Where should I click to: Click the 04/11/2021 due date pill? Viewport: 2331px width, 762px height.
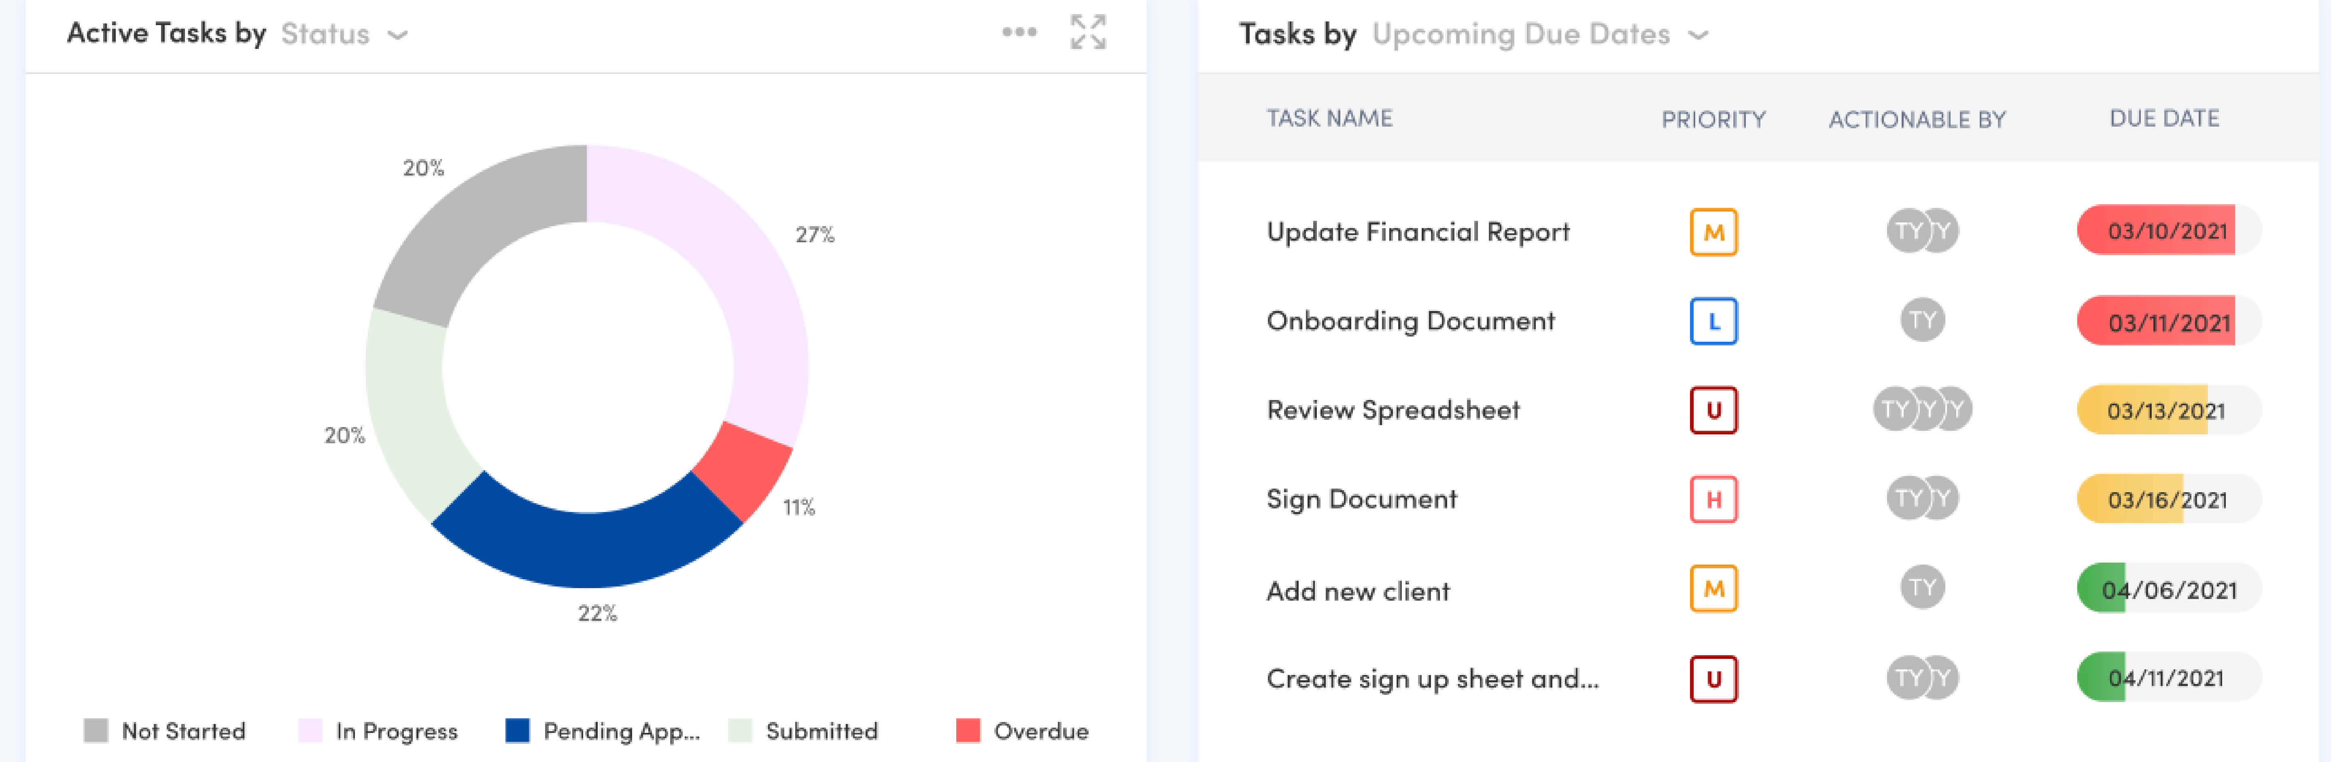click(2168, 677)
